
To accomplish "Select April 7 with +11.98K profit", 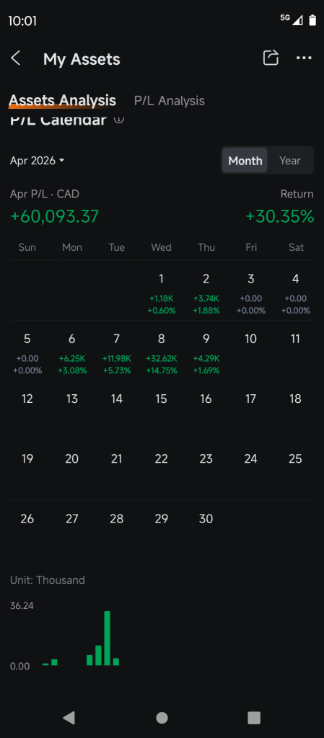I will [x=117, y=355].
